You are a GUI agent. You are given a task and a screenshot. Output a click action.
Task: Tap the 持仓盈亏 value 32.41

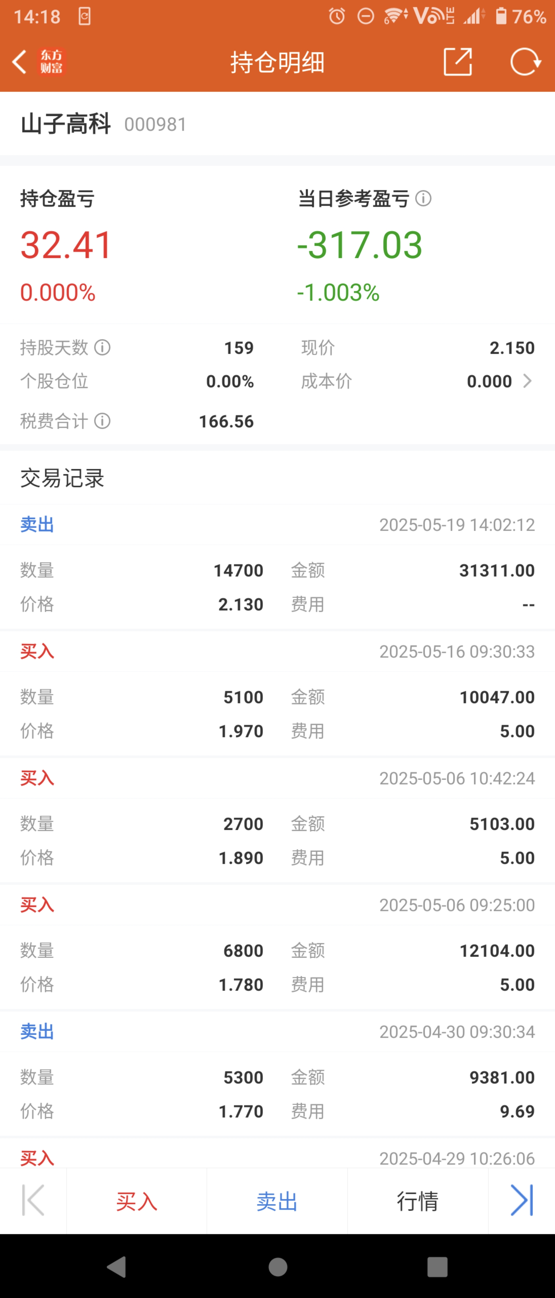click(x=66, y=245)
